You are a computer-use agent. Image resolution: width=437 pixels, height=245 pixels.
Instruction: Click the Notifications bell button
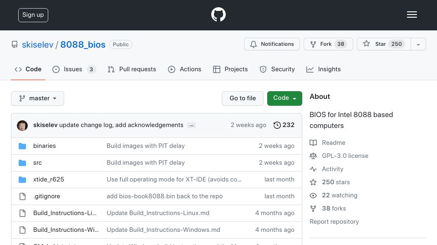272,44
